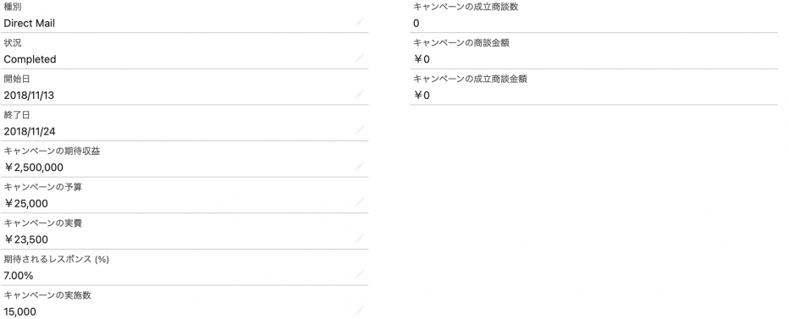
Task: Edit キャンペーンの予算 via pencil icon
Action: [359, 202]
